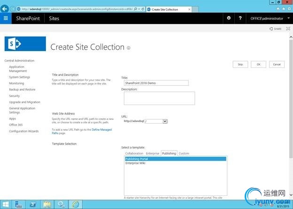Open Apps in left navigation
Viewport: 293px width, 209px height.
(13, 119)
